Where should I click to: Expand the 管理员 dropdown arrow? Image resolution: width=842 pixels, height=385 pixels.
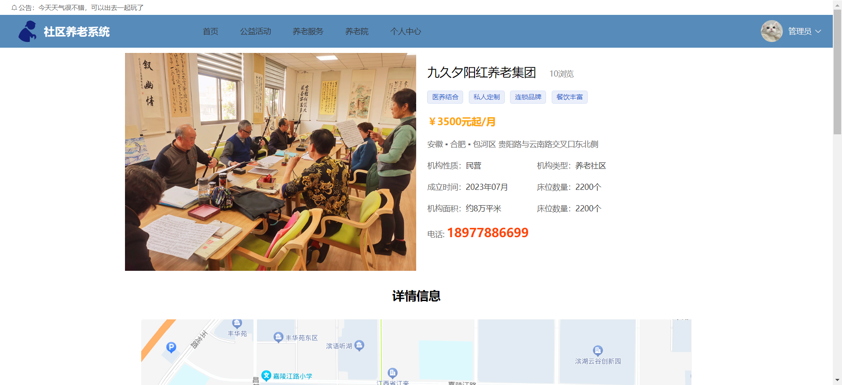[x=818, y=31]
